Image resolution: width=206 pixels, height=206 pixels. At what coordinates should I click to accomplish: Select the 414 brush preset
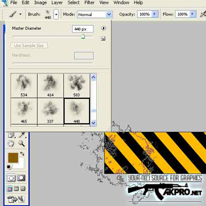click(x=50, y=85)
